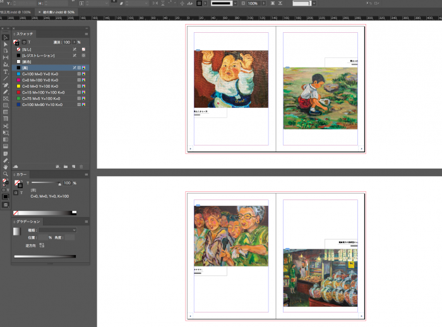Image resolution: width=442 pixels, height=327 pixels.
Task: Toggle fill/stroke box in Swatches panel
Action: [16, 42]
